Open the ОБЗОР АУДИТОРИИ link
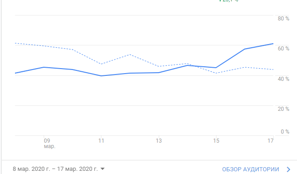This screenshot has width=297, height=174. [x=251, y=169]
